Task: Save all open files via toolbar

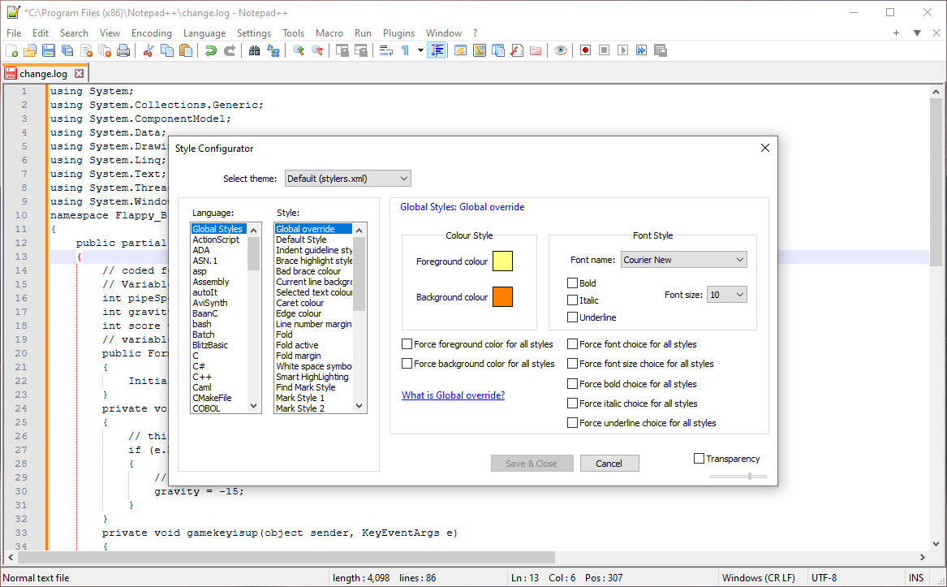Action: (65, 50)
